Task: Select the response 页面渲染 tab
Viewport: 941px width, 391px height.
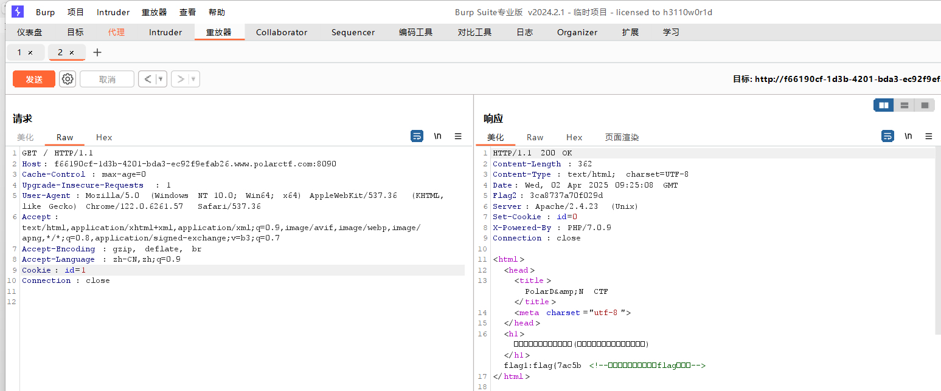Action: point(622,137)
